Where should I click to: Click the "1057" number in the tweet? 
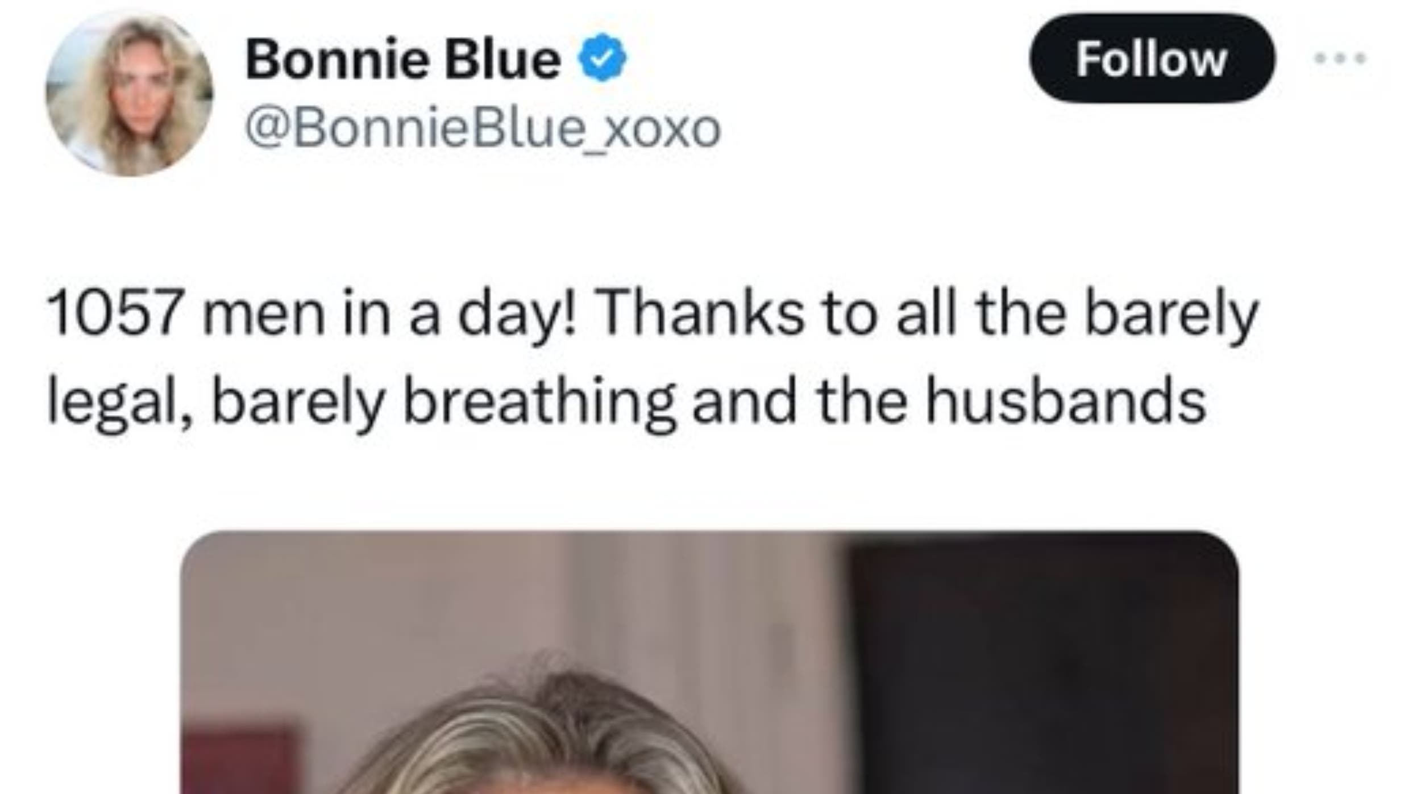tap(114, 314)
